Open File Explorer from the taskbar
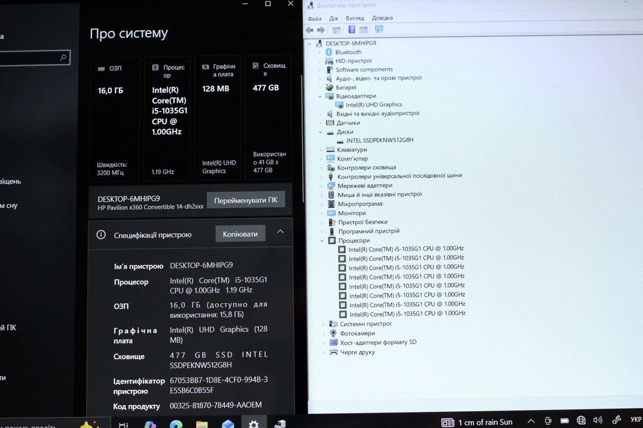Viewport: 643px width, 428px height. 202,424
